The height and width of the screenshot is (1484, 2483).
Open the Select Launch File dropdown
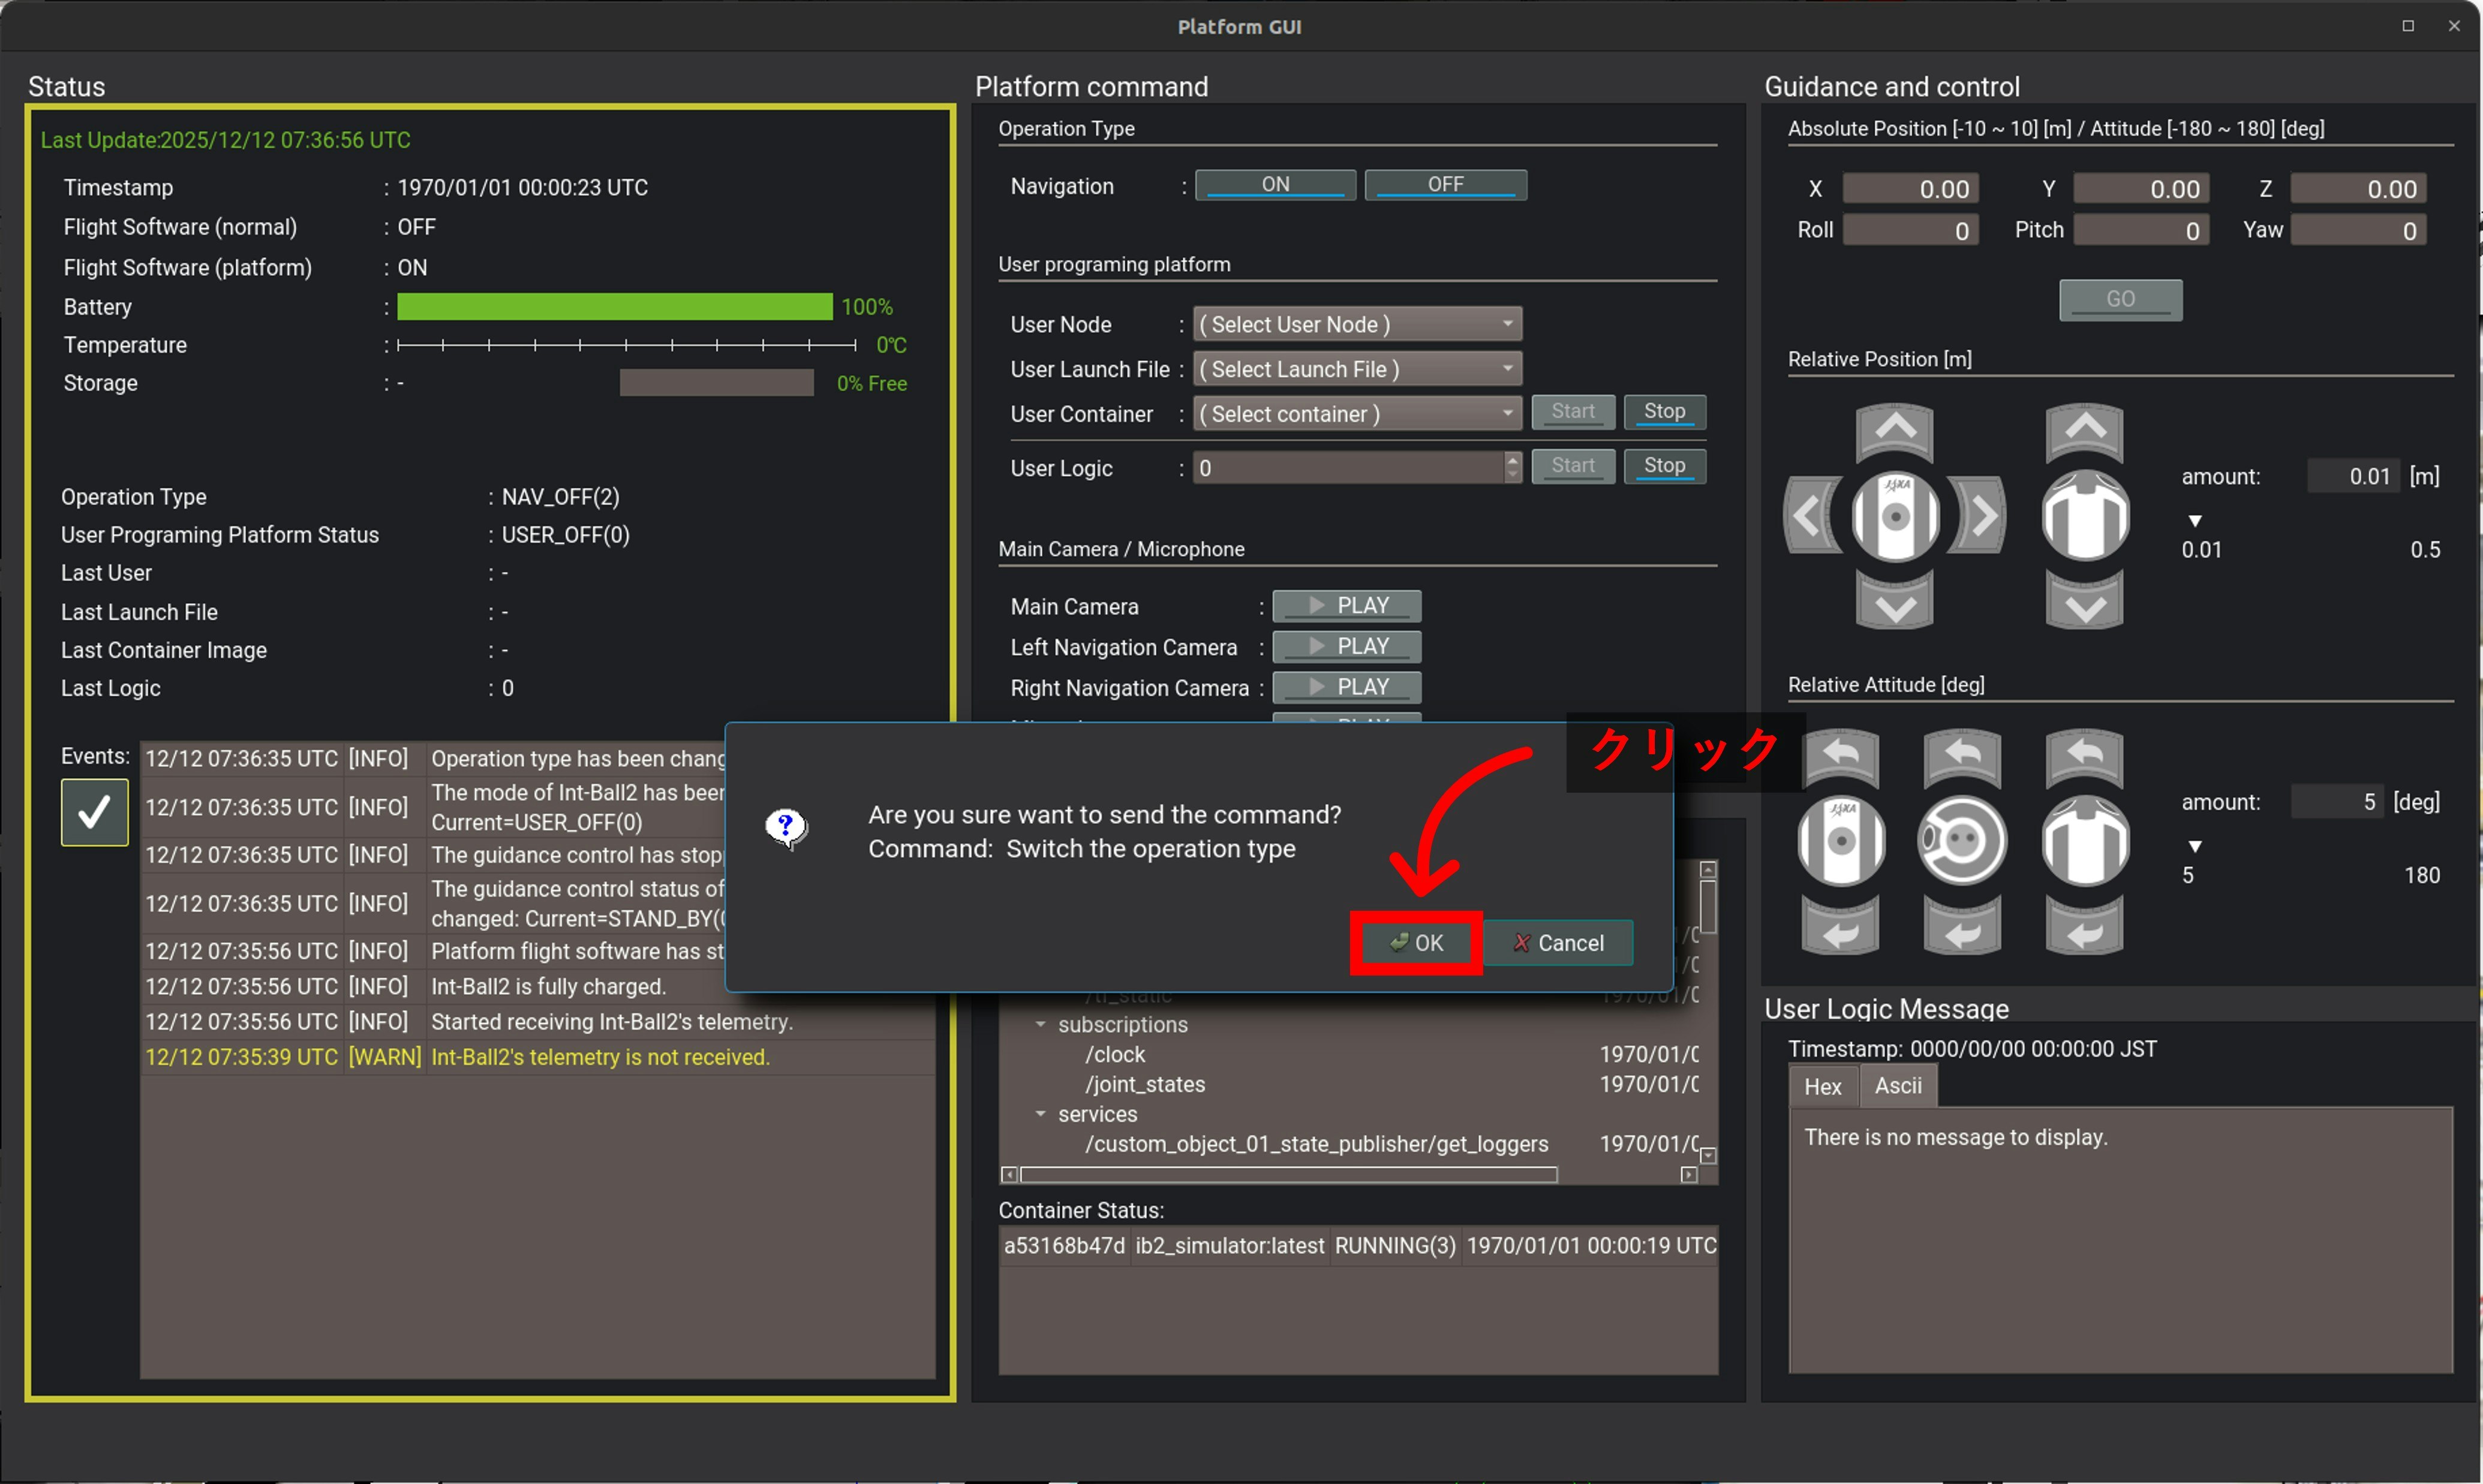[1356, 369]
